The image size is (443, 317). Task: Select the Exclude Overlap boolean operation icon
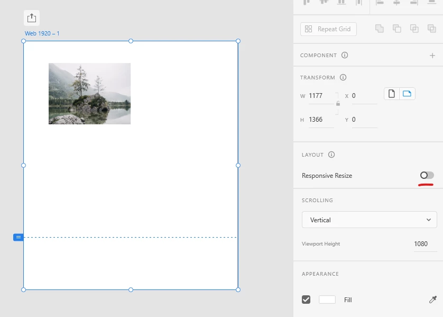click(x=432, y=29)
